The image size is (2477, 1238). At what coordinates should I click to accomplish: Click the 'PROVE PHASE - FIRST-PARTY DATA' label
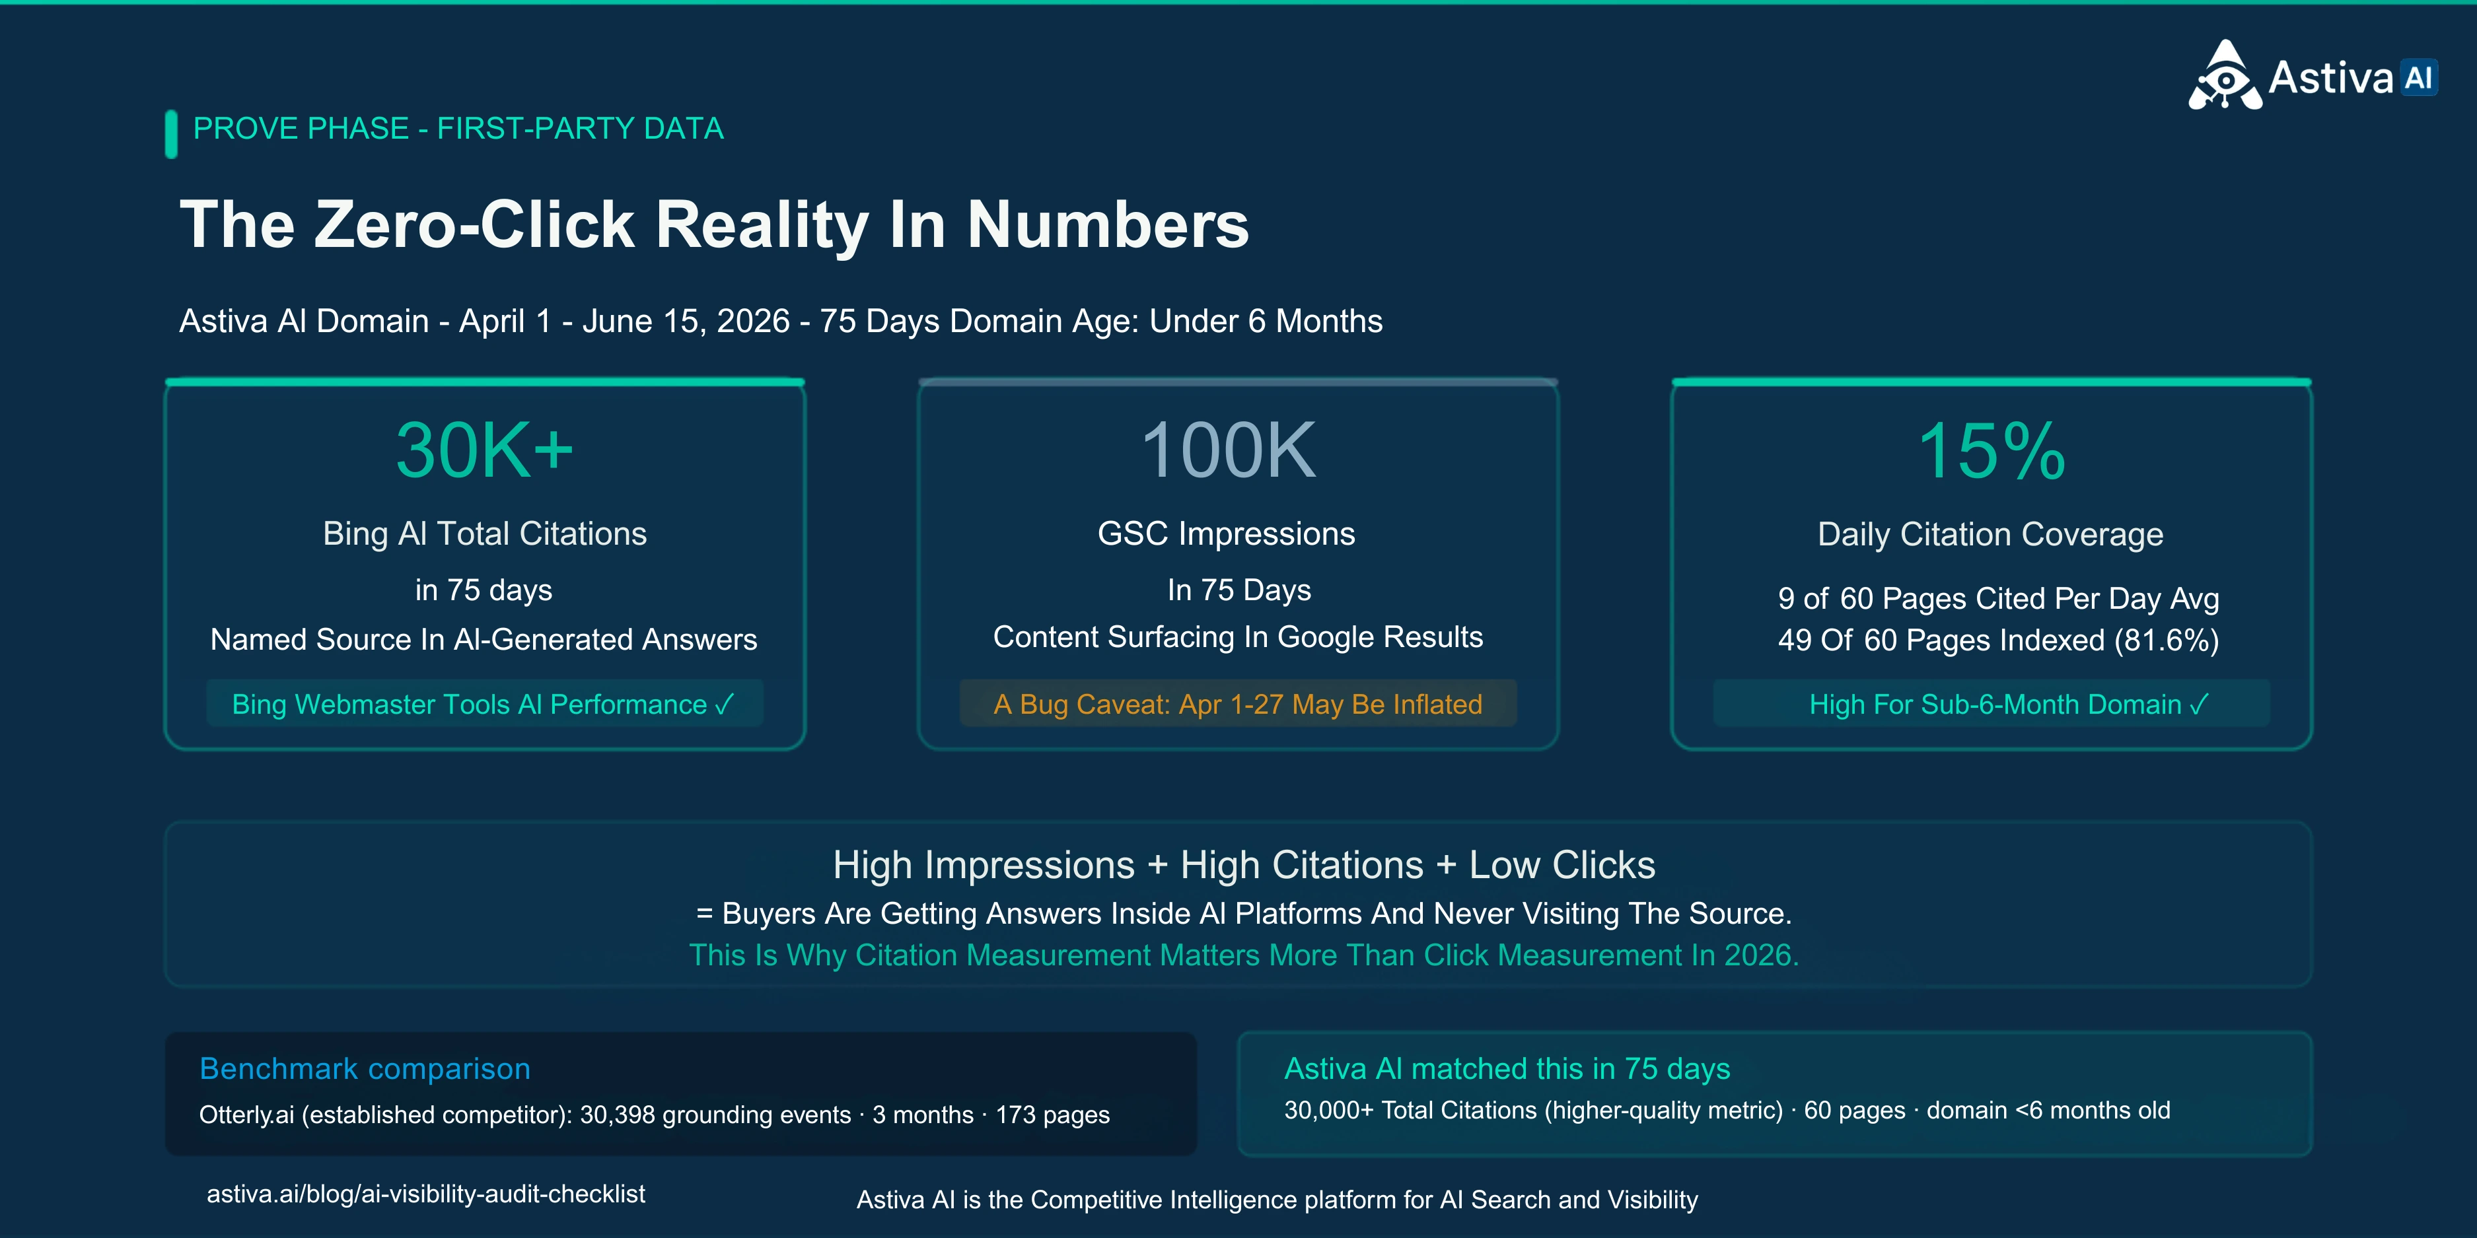[458, 129]
